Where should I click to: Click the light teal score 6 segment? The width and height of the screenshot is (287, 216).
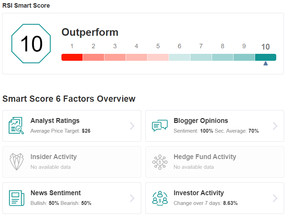coord(179,57)
